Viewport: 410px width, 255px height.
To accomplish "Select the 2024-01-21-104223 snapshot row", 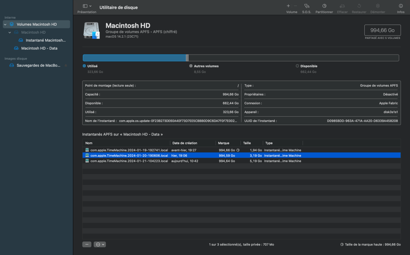I will (128, 161).
